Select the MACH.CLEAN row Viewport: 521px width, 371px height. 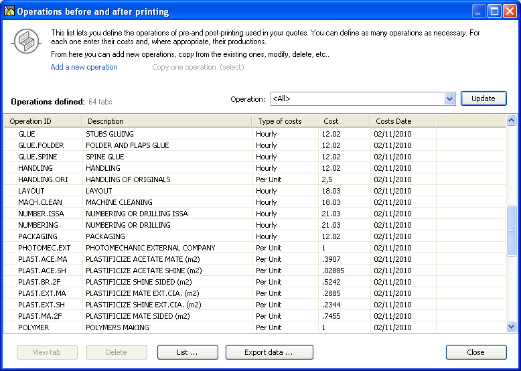pyautogui.click(x=255, y=202)
